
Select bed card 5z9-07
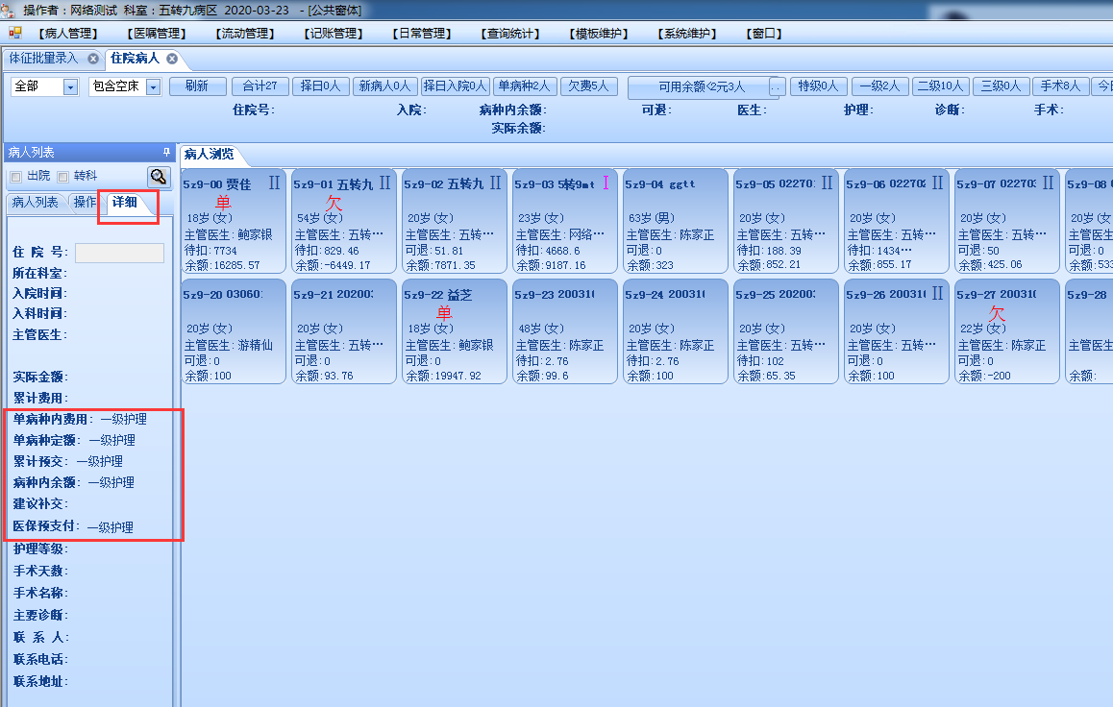1007,221
